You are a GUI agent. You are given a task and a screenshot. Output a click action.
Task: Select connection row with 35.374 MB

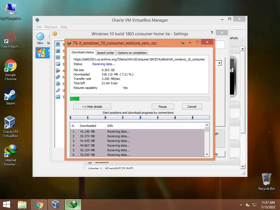pos(137,136)
